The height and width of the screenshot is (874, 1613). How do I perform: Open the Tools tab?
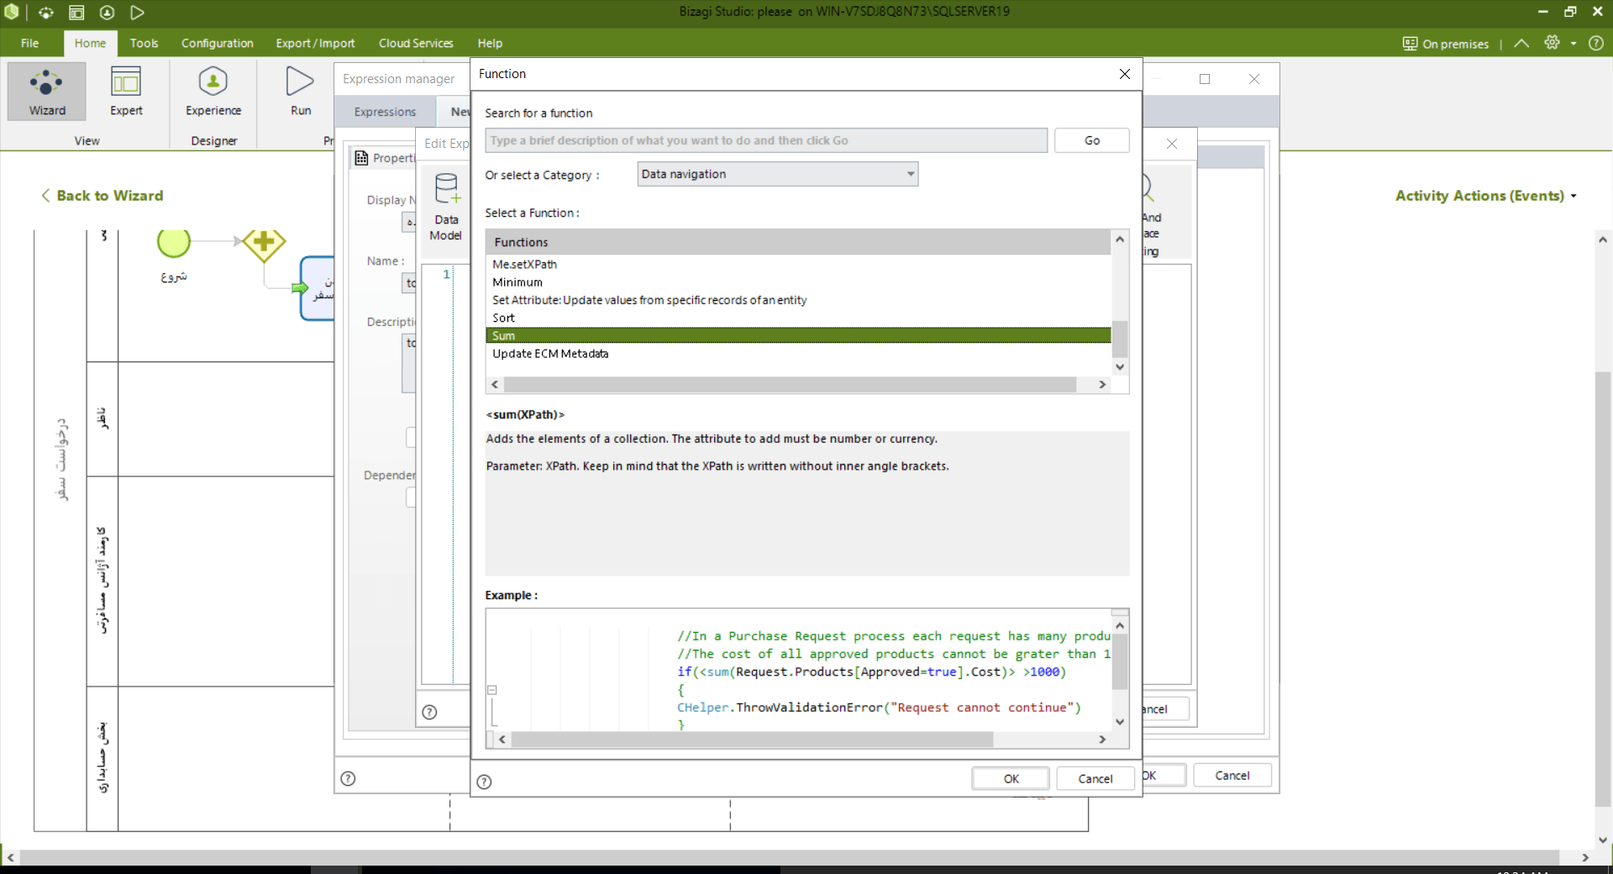[144, 43]
